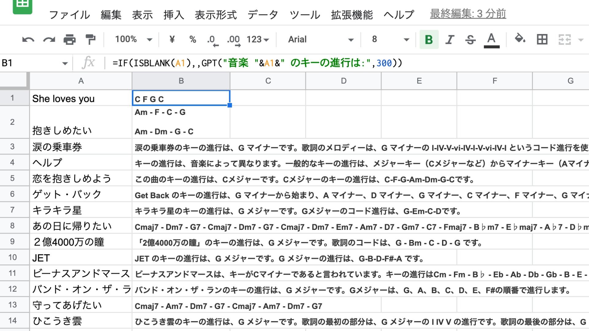
Task: Select column E header
Action: (x=419, y=81)
